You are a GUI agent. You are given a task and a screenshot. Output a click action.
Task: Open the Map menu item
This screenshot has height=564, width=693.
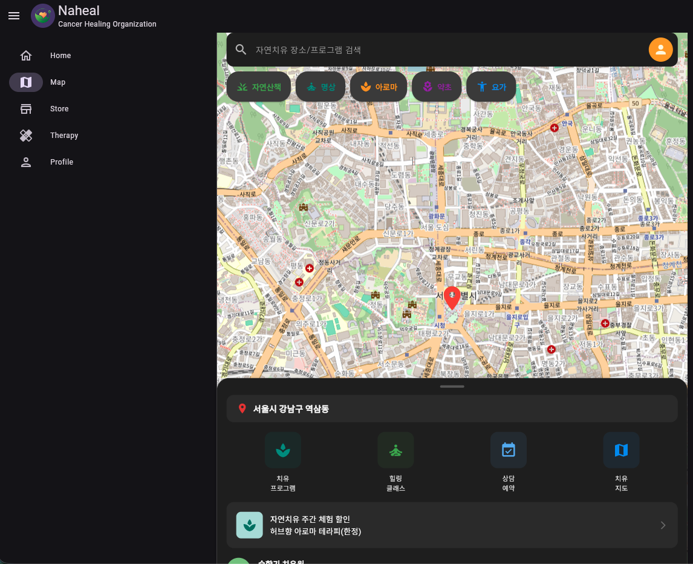tap(57, 82)
